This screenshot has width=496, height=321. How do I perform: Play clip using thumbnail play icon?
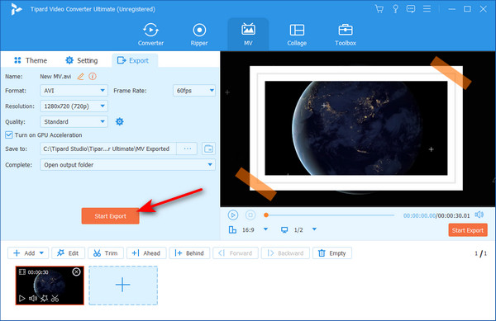click(21, 298)
